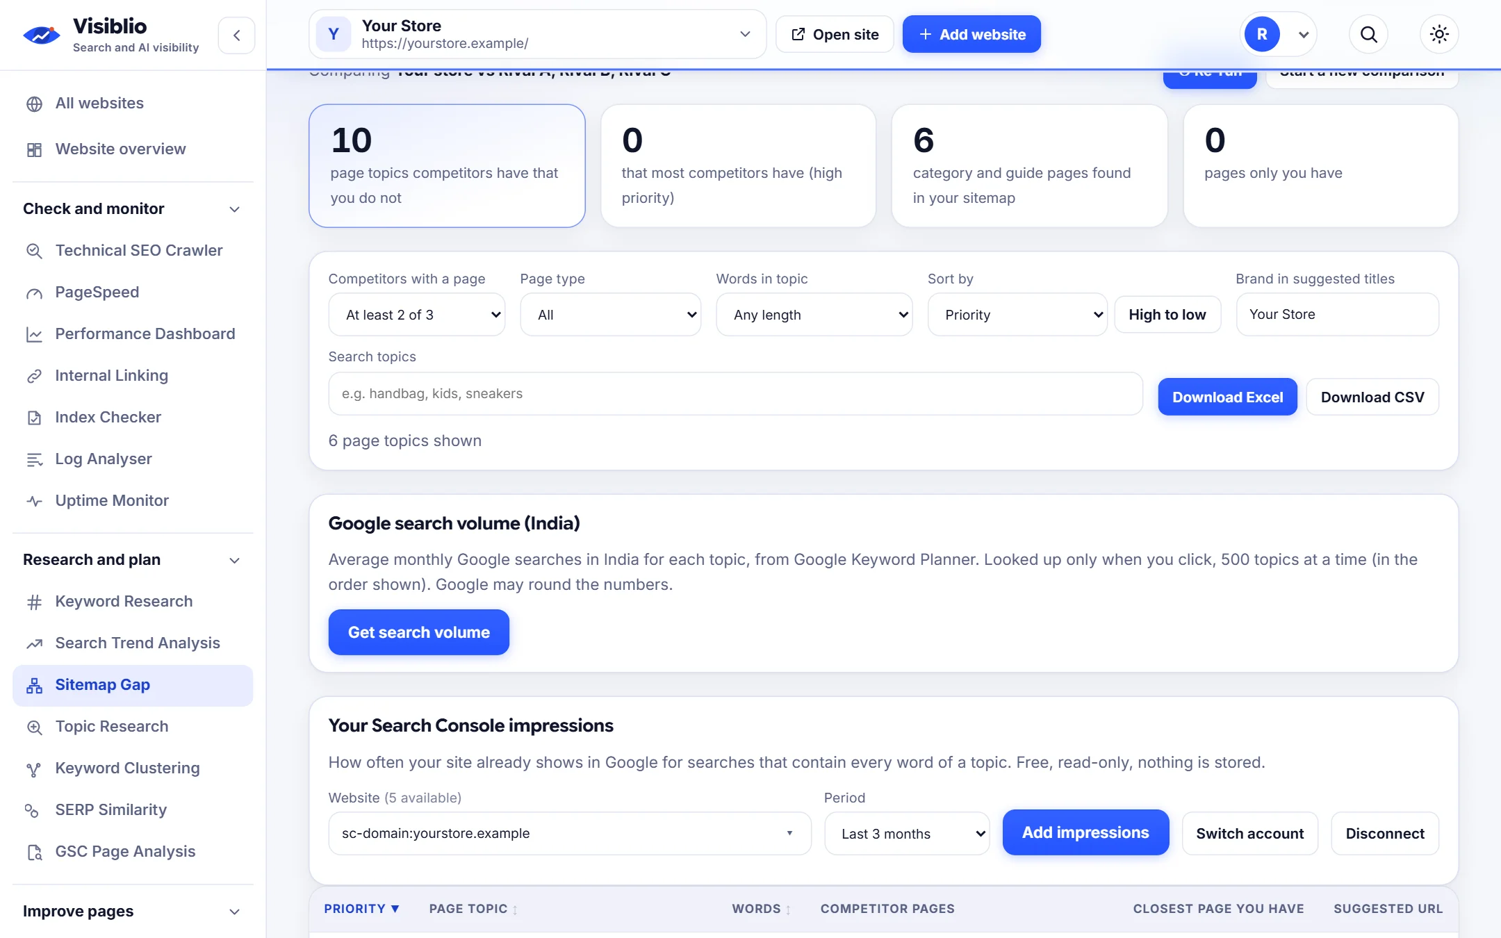Open the Competitors with a page dropdown
This screenshot has width=1501, height=938.
pyautogui.click(x=417, y=315)
